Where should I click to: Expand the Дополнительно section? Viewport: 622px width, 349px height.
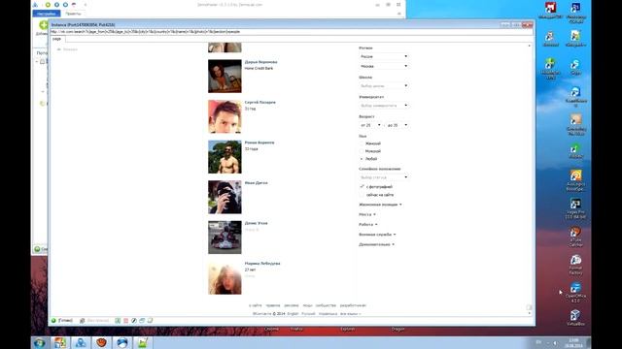pyautogui.click(x=376, y=244)
